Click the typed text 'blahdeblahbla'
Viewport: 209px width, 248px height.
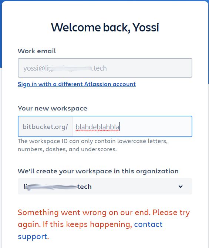coord(97,127)
